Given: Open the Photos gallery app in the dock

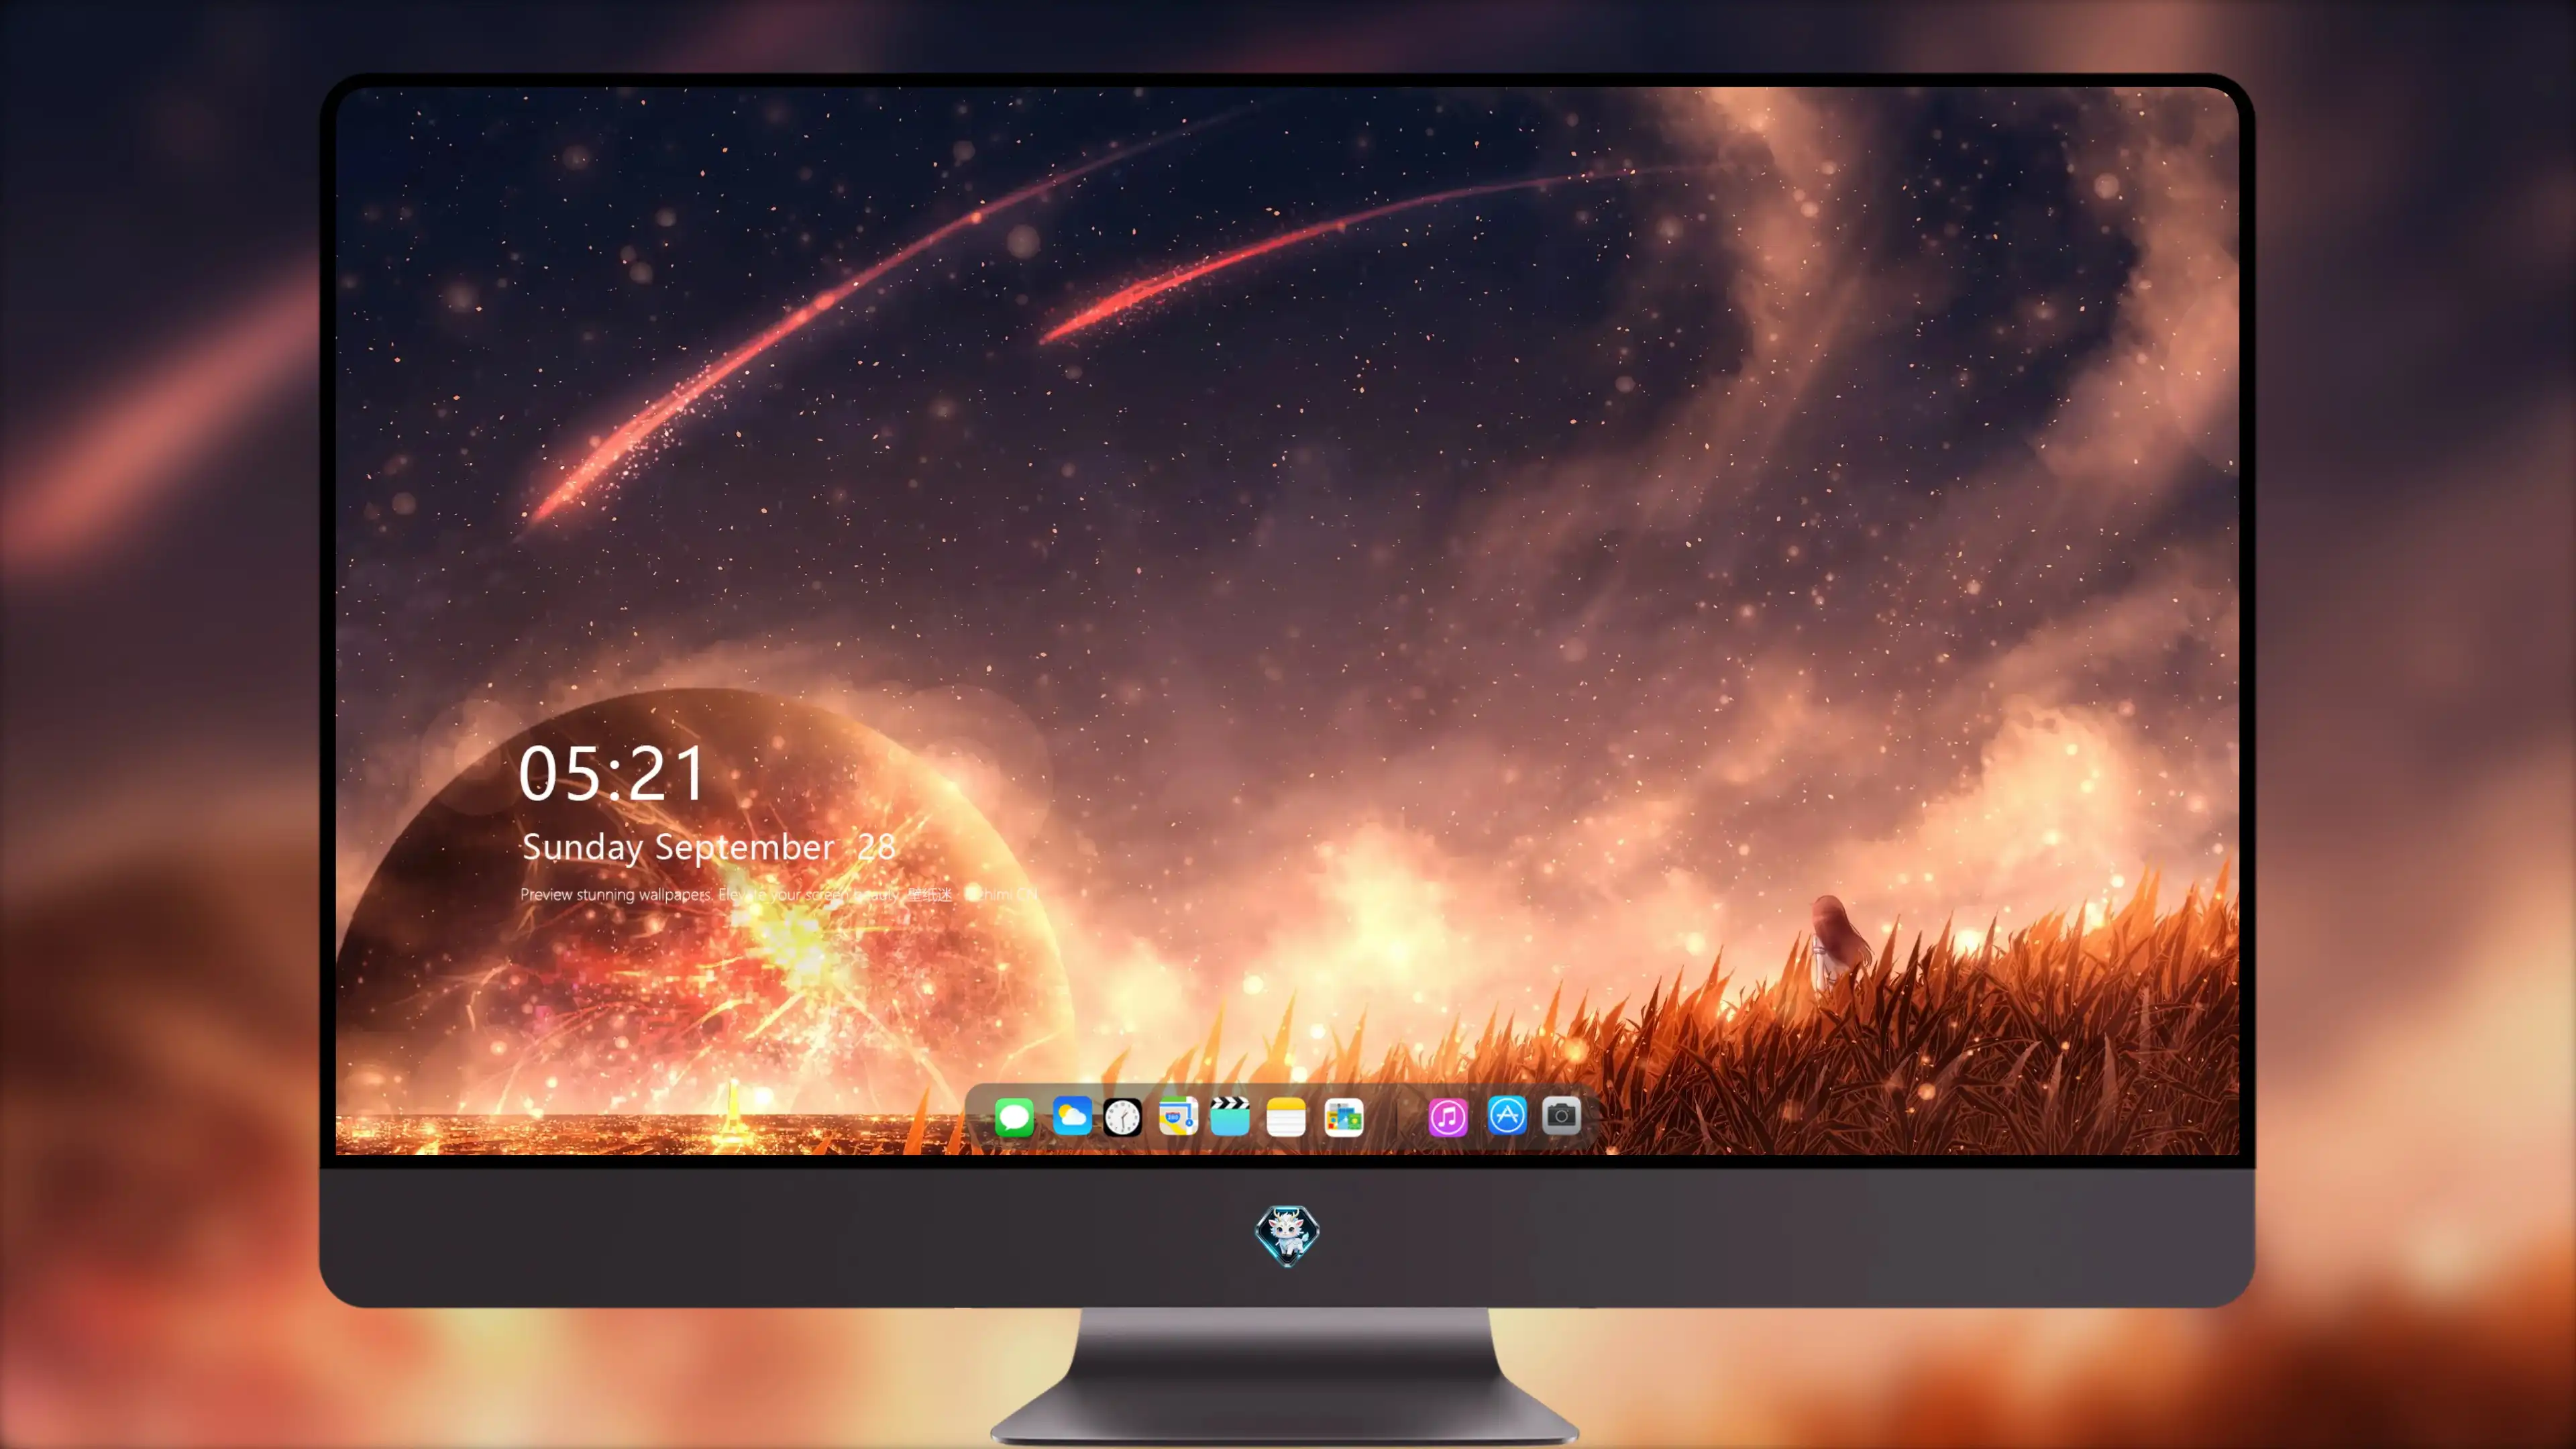Looking at the screenshot, I should 1344,1117.
